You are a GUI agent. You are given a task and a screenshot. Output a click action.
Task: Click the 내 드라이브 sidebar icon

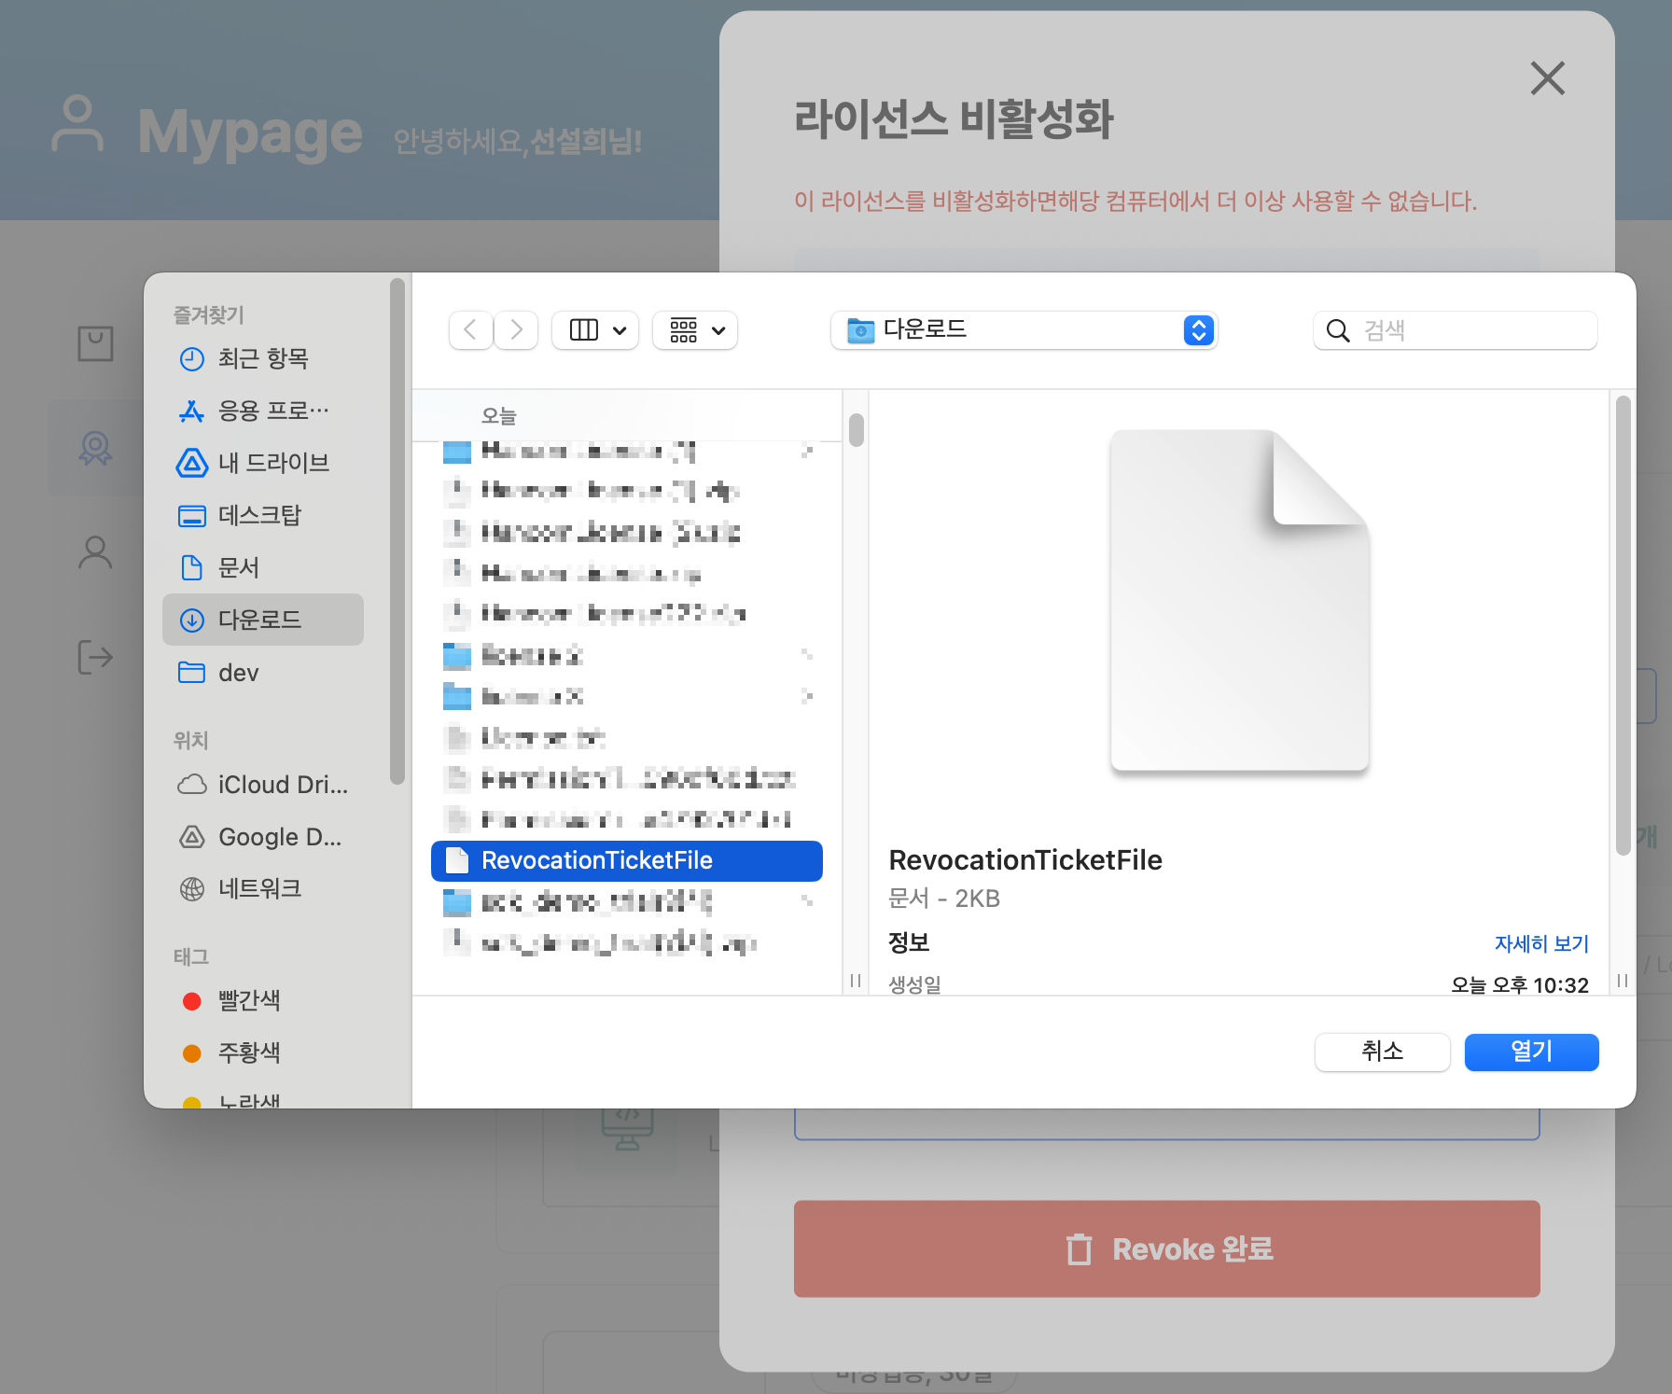click(x=192, y=463)
